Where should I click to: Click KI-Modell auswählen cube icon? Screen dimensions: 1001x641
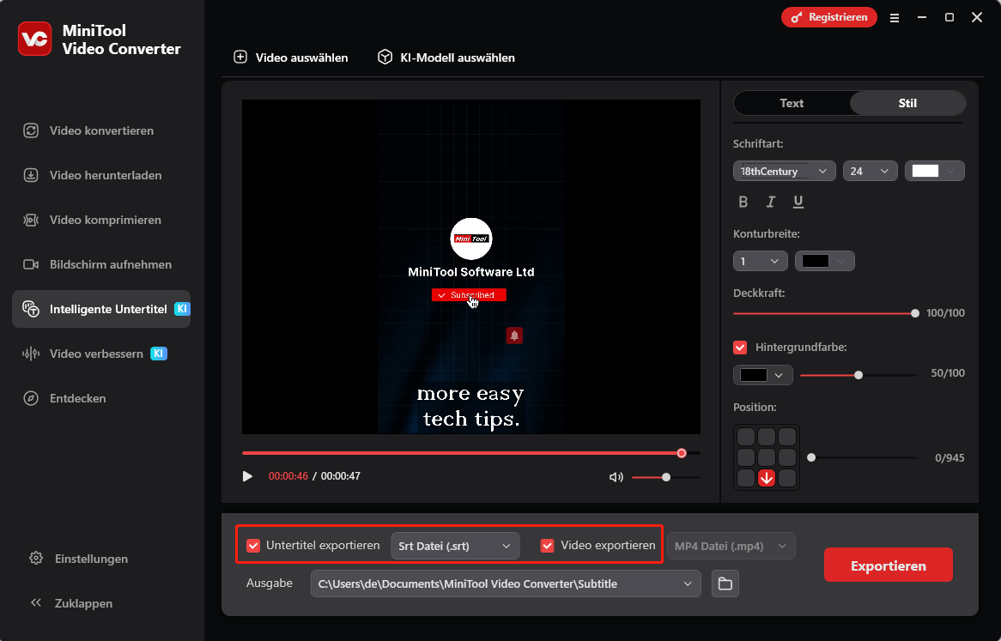385,57
